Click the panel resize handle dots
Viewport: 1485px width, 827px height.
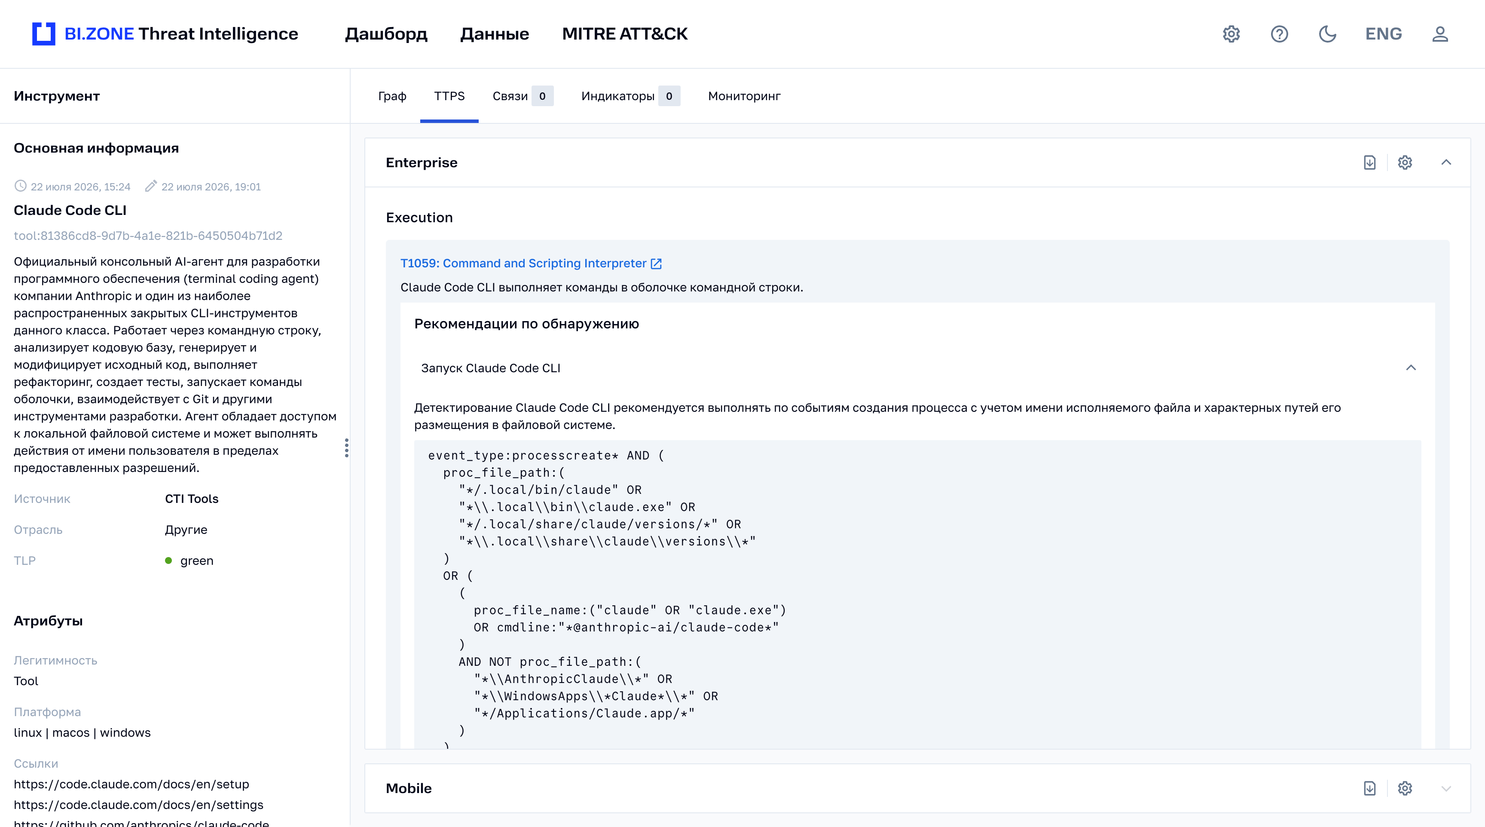coord(346,448)
